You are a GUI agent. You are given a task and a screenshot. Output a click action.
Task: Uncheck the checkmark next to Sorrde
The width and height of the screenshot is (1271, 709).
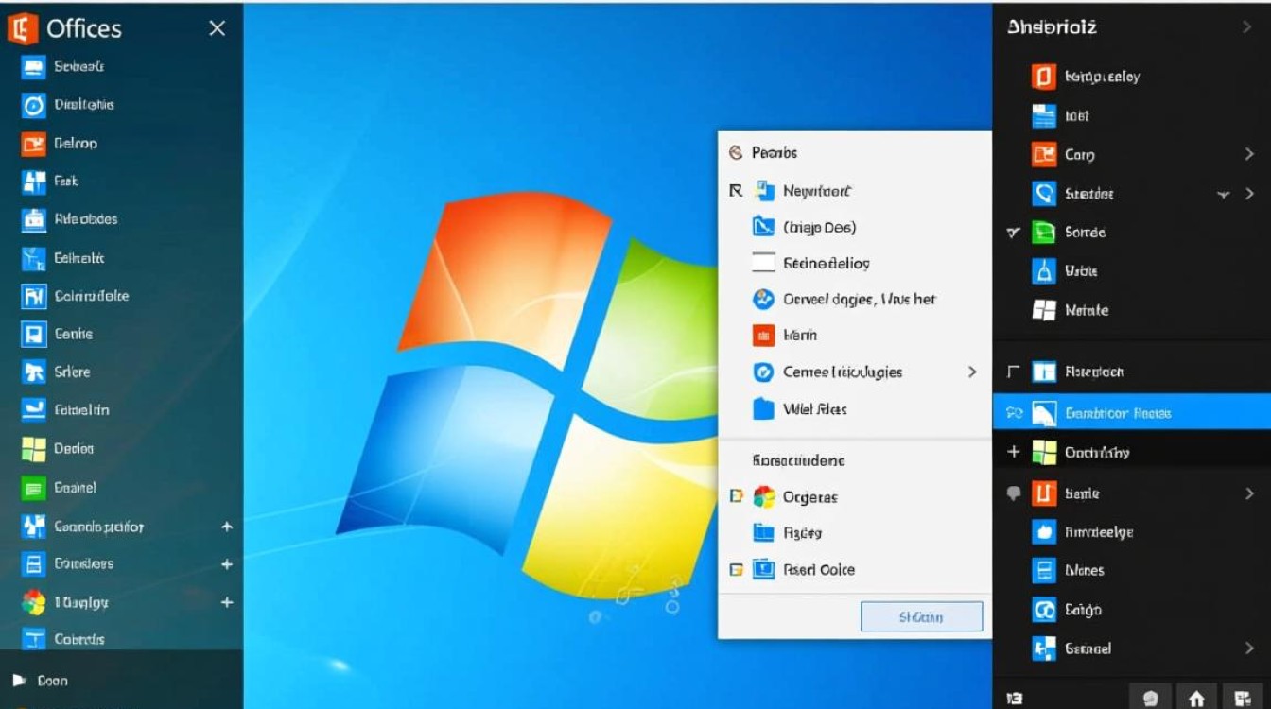coord(1013,233)
